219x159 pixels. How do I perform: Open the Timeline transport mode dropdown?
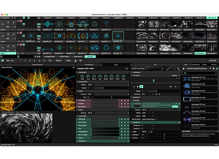tap(176, 76)
